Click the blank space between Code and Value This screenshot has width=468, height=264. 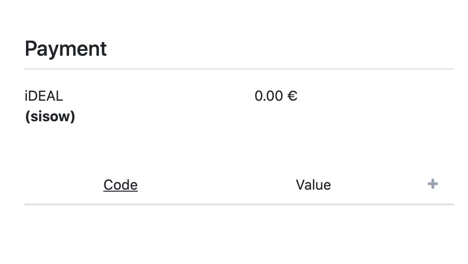point(217,185)
